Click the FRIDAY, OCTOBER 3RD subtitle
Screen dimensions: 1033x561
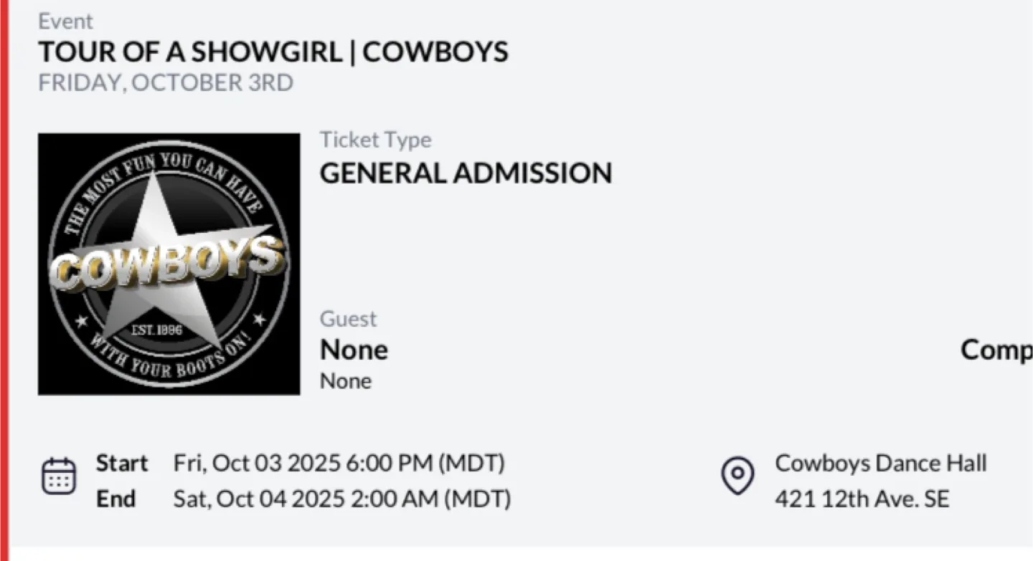[x=166, y=83]
